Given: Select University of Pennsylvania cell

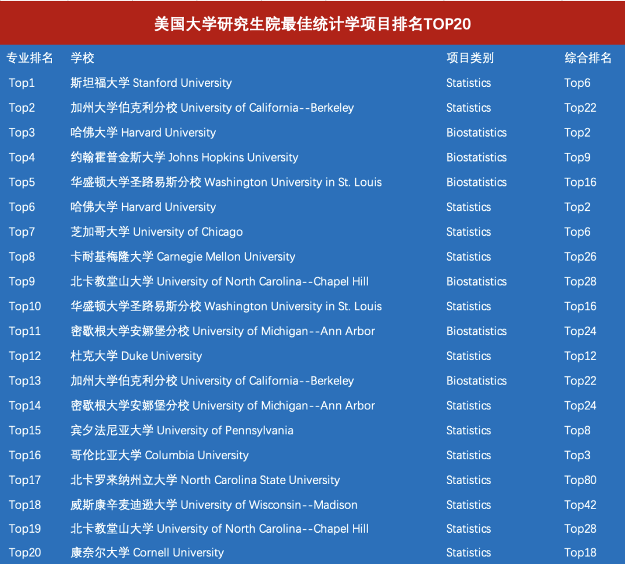Looking at the screenshot, I should (x=182, y=430).
